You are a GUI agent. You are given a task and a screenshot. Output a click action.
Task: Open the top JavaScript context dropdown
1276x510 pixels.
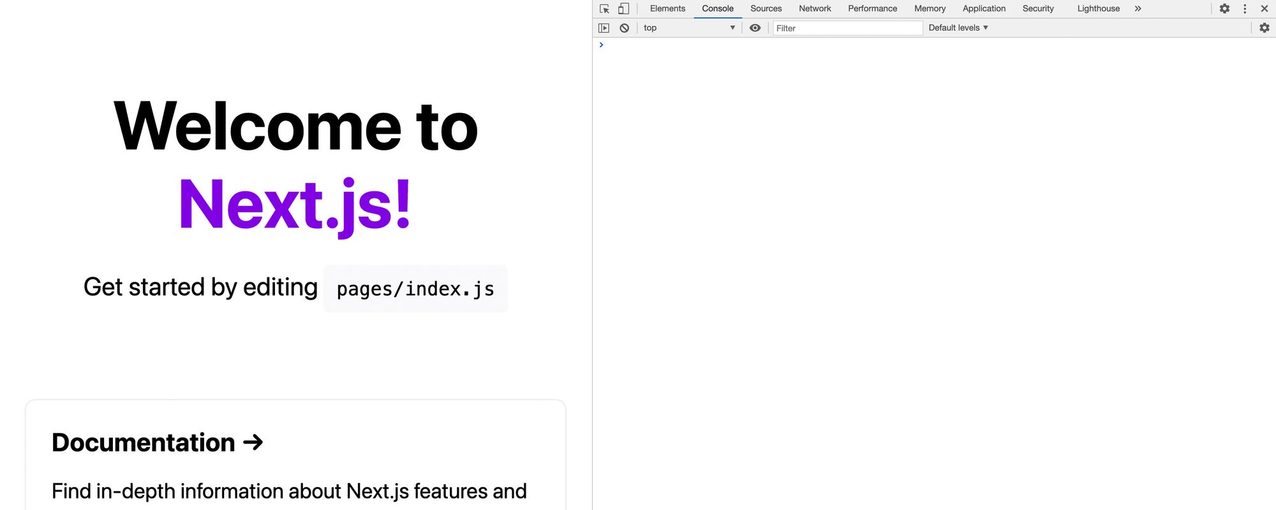689,28
